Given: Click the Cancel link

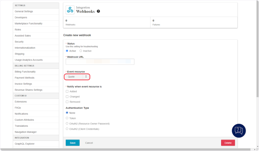Looking at the screenshot, I should point(89,143).
